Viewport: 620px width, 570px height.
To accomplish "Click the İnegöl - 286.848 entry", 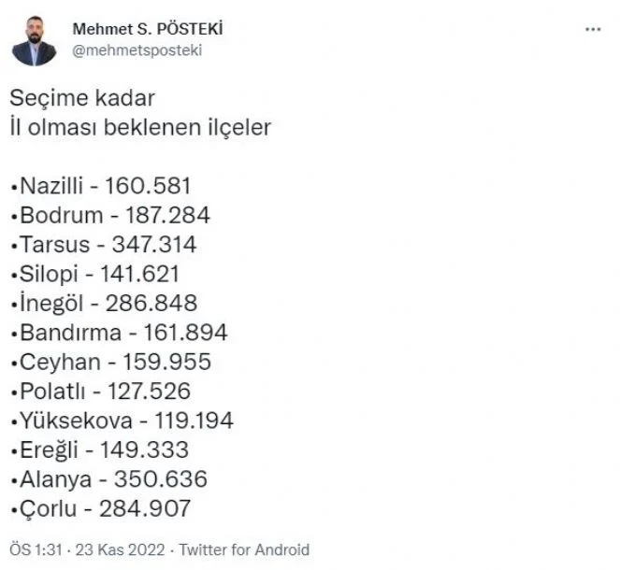I will (105, 303).
